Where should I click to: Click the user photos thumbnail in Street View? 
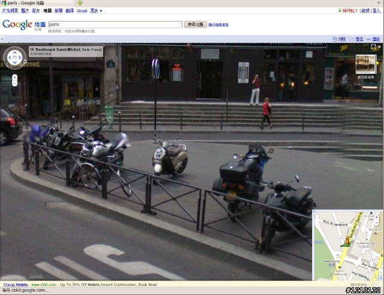pos(366,64)
